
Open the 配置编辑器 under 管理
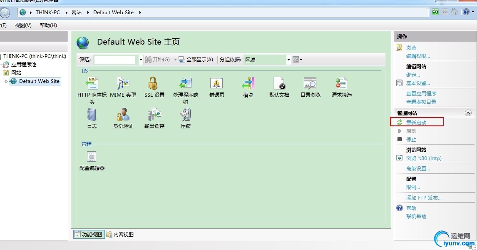(91, 157)
